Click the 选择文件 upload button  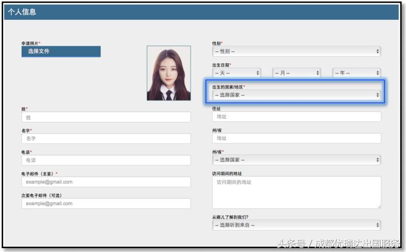coord(61,51)
